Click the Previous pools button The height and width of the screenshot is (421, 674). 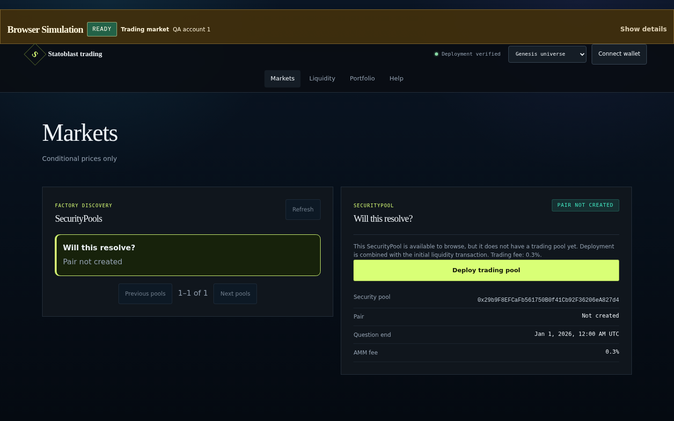[145, 294]
